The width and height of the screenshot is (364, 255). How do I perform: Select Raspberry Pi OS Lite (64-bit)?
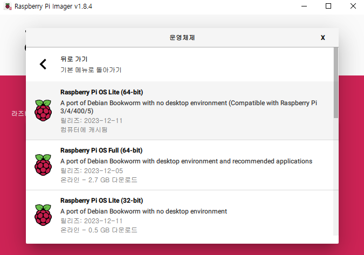point(180,111)
